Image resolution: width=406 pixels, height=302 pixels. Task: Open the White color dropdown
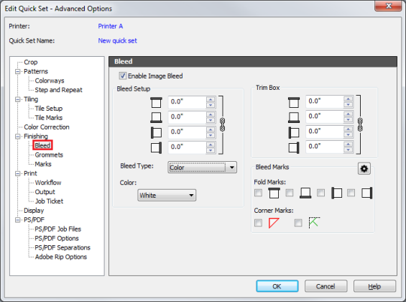pyautogui.click(x=167, y=195)
